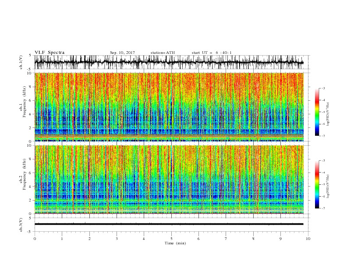347x268 pixels.
Task: Click the "5" tick of ch.1(V) axis
Action: pos(30,55)
